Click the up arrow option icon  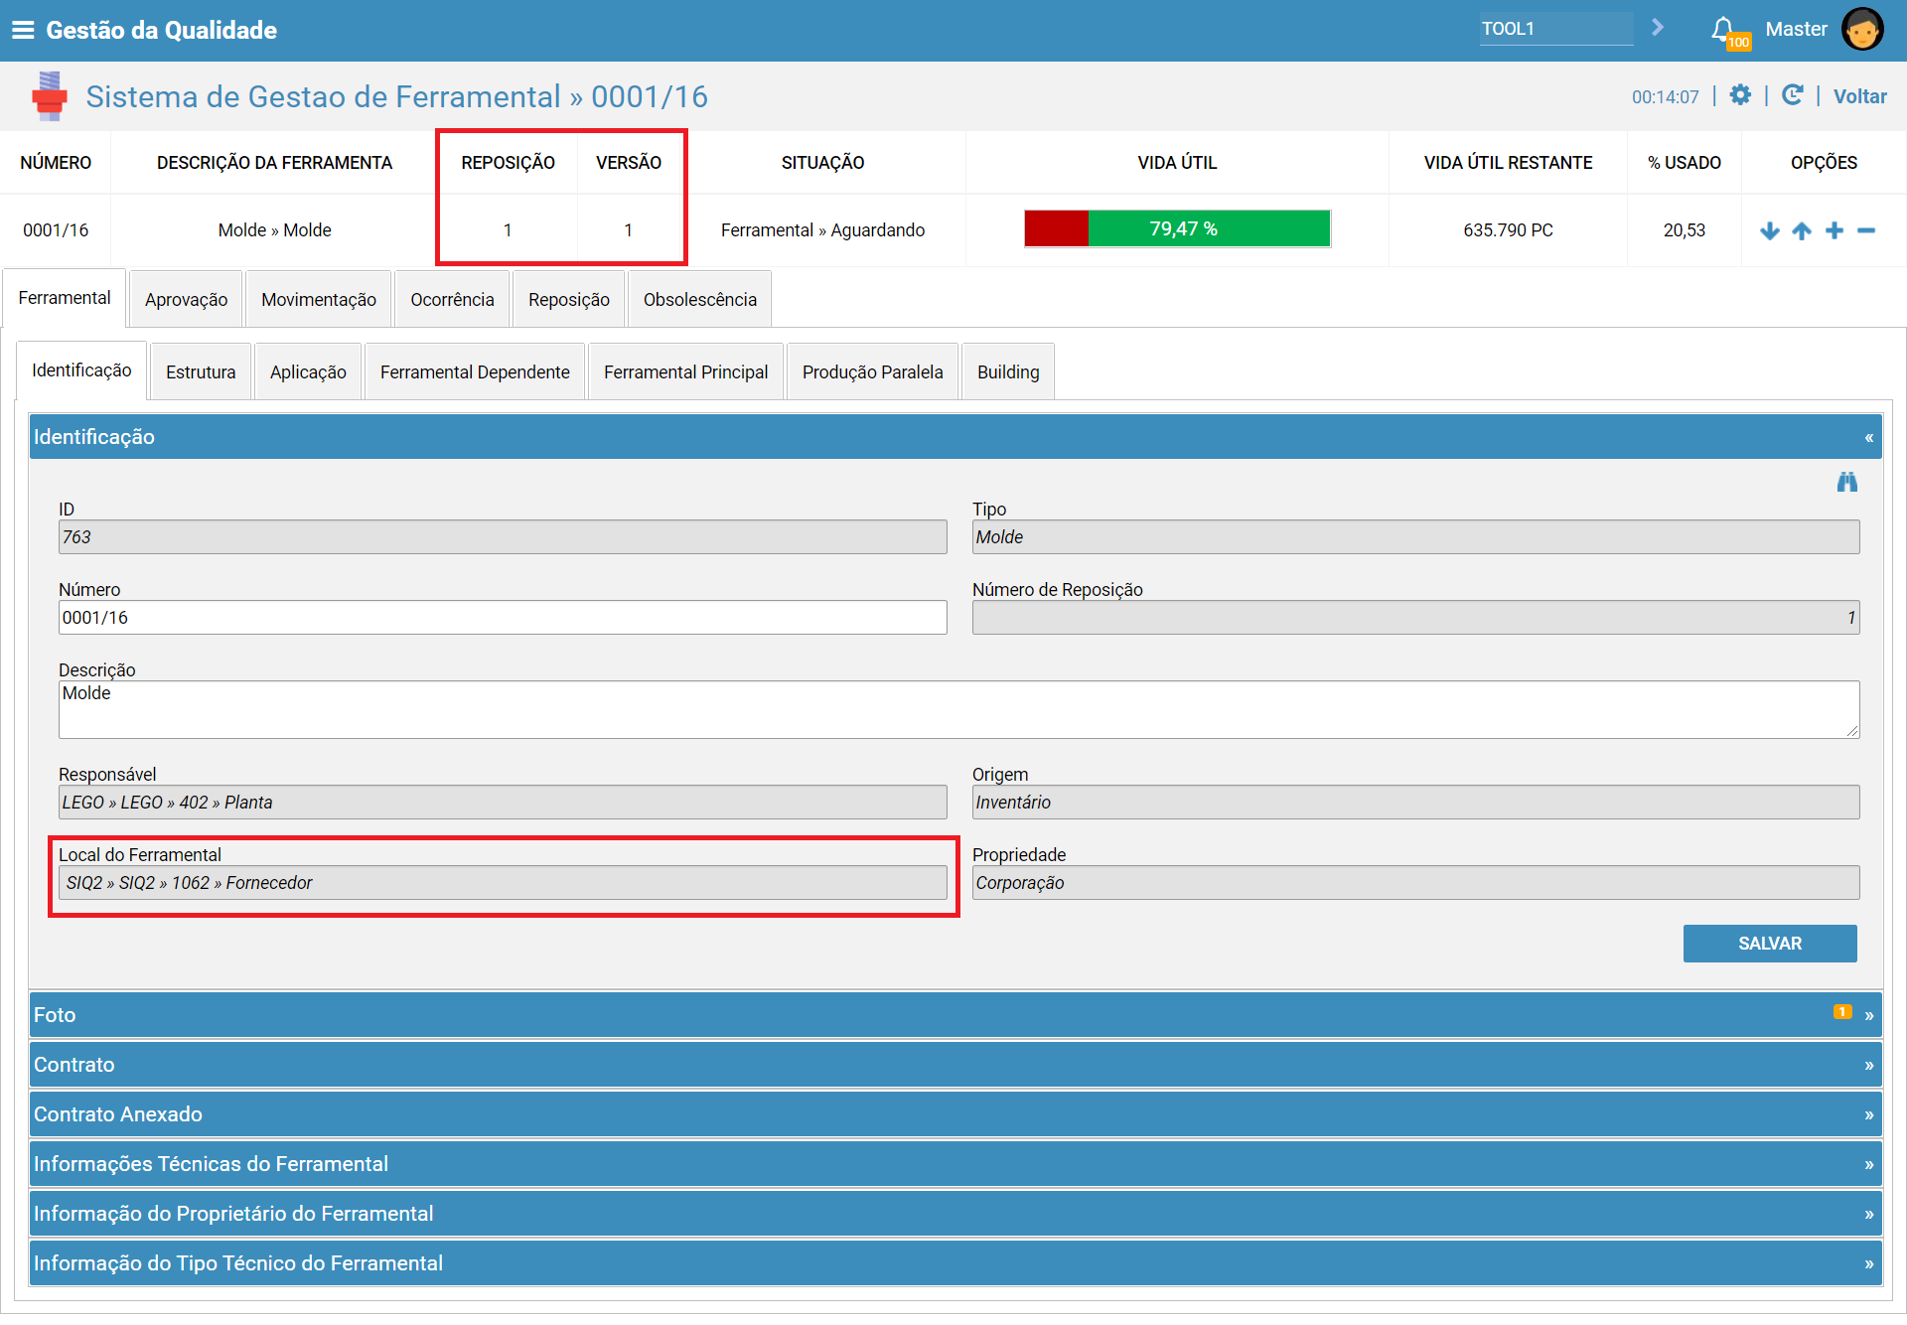click(x=1802, y=230)
